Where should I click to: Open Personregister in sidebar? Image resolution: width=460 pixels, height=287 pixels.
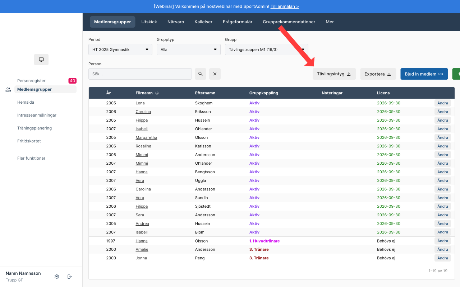[x=31, y=81]
